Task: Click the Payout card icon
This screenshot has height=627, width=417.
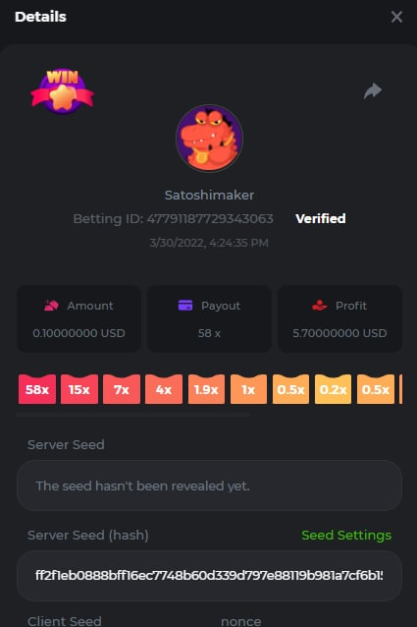Action: (x=185, y=306)
